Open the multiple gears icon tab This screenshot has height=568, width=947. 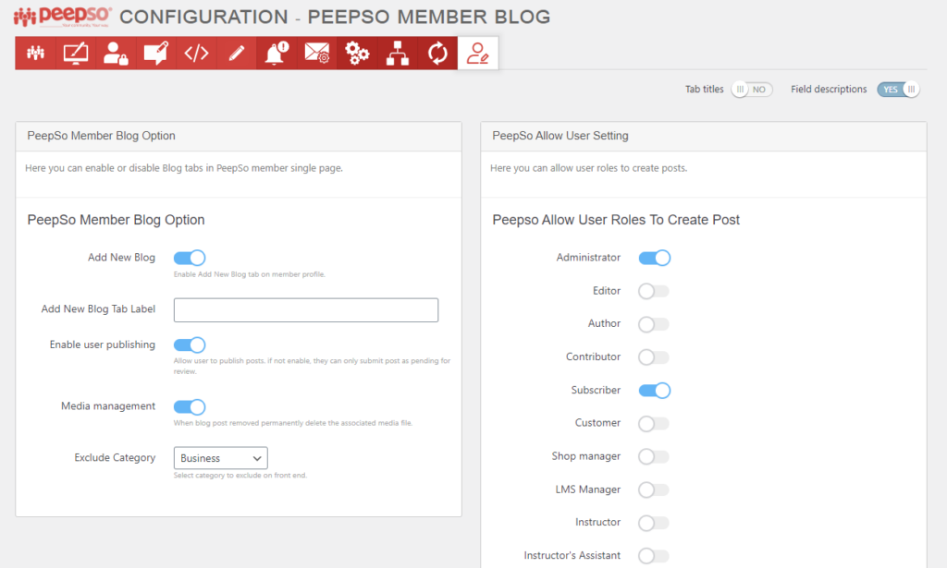(357, 54)
